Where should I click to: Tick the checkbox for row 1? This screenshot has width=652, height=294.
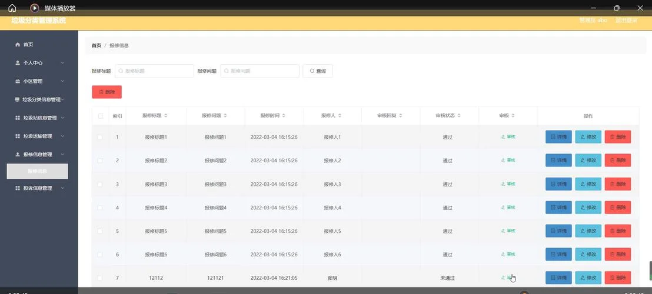100,136
